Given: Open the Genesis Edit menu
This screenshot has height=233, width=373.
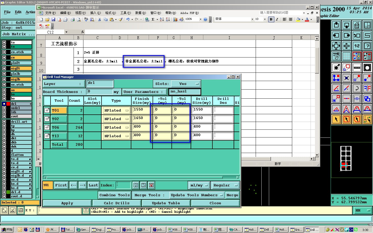Looking at the screenshot, I should click(18, 12).
